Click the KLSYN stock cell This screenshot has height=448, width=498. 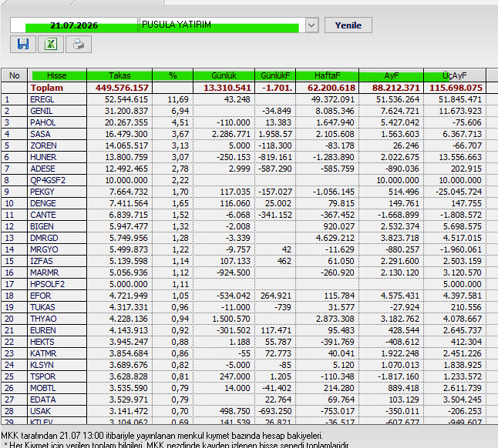tap(57, 365)
